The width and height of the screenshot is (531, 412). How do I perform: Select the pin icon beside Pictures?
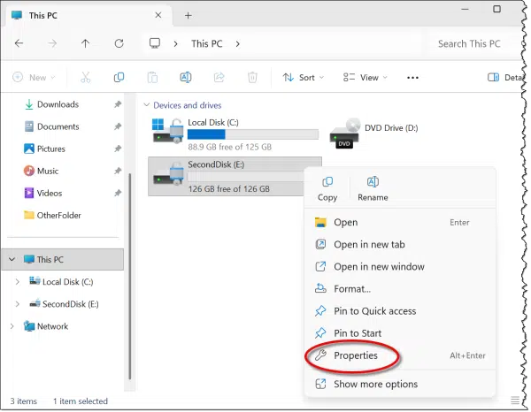(x=118, y=149)
